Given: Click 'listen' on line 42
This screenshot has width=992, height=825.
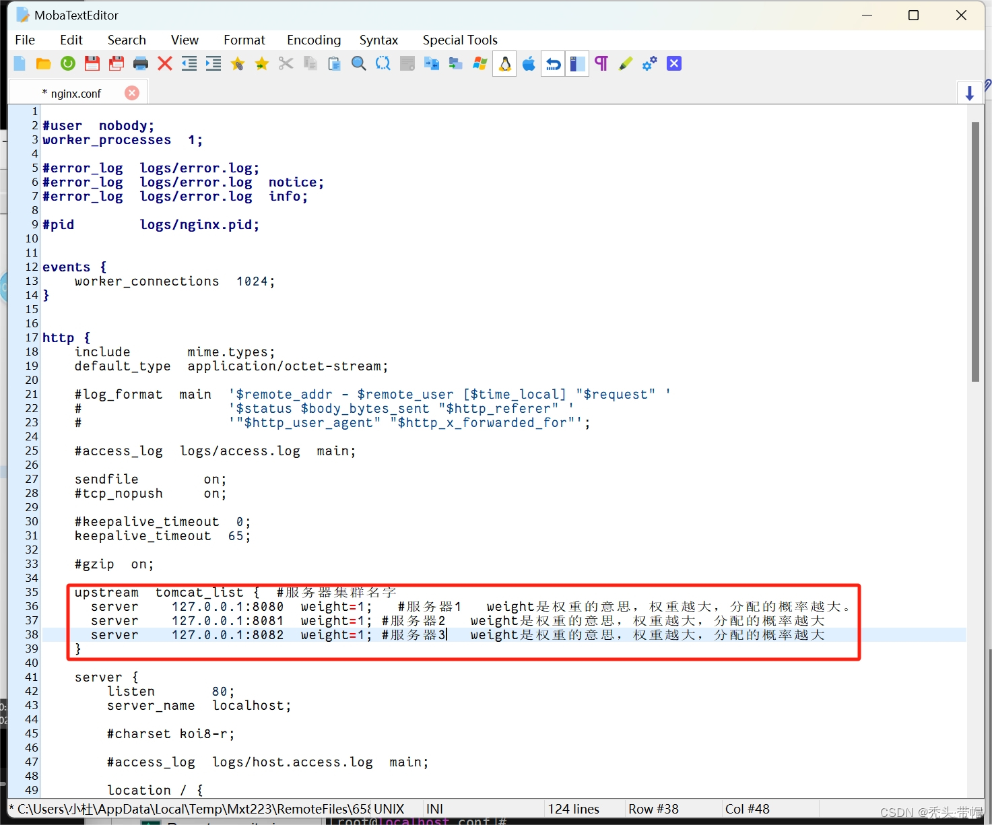Looking at the screenshot, I should point(131,692).
